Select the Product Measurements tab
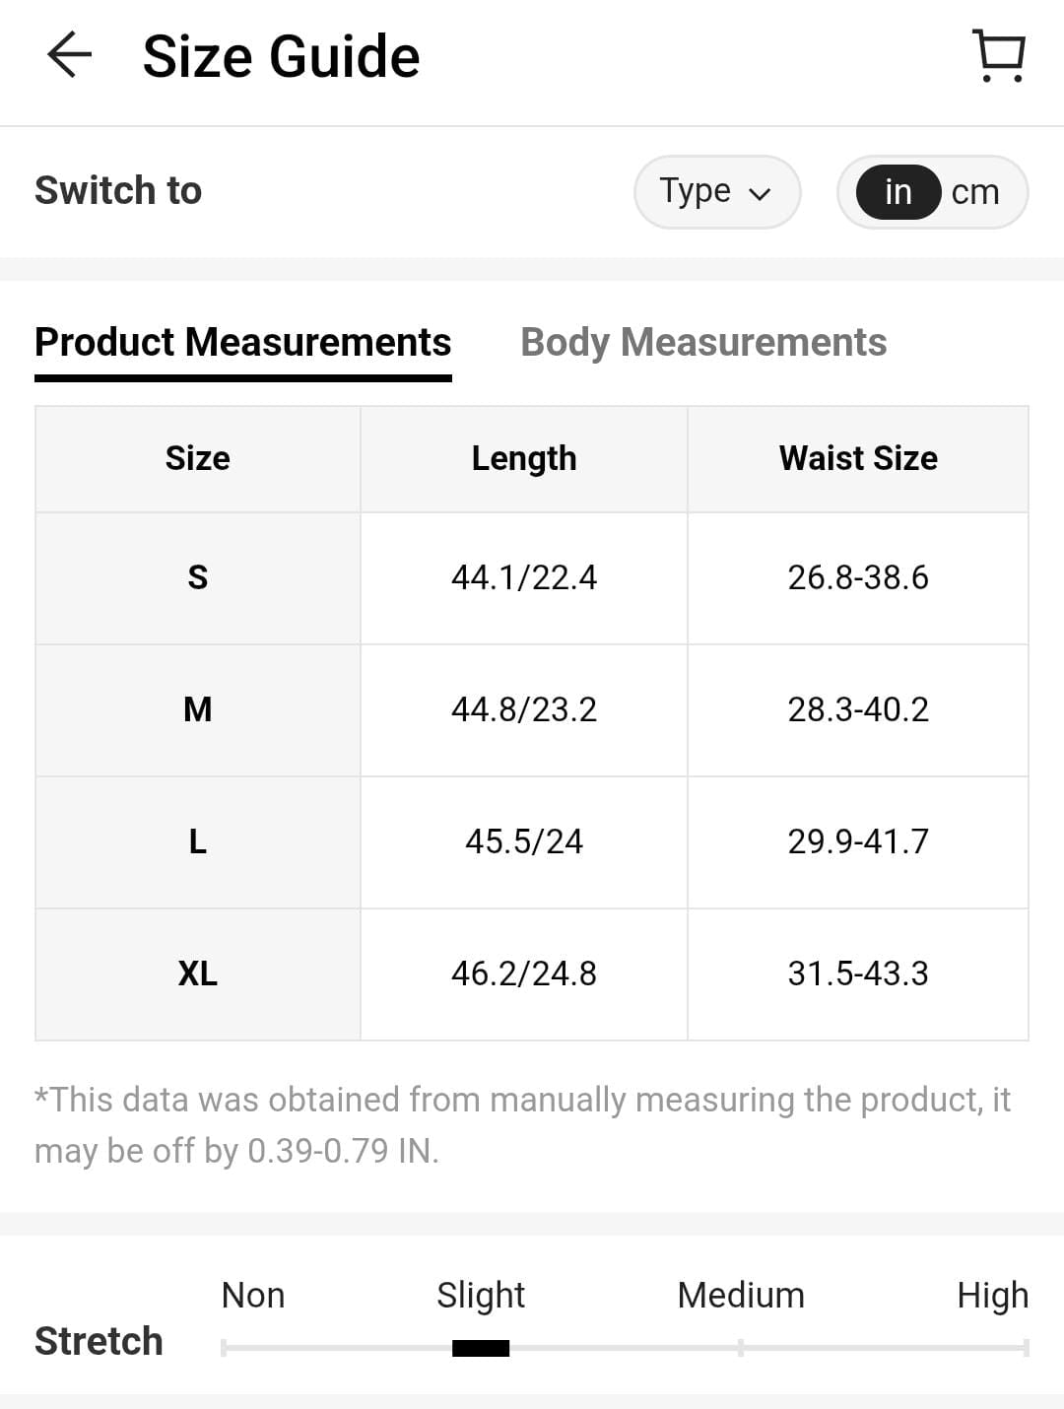This screenshot has height=1409, width=1064. pos(242,342)
